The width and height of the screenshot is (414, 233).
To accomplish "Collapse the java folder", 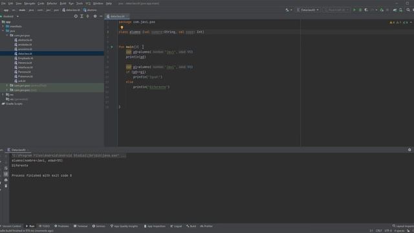I will click(3, 31).
